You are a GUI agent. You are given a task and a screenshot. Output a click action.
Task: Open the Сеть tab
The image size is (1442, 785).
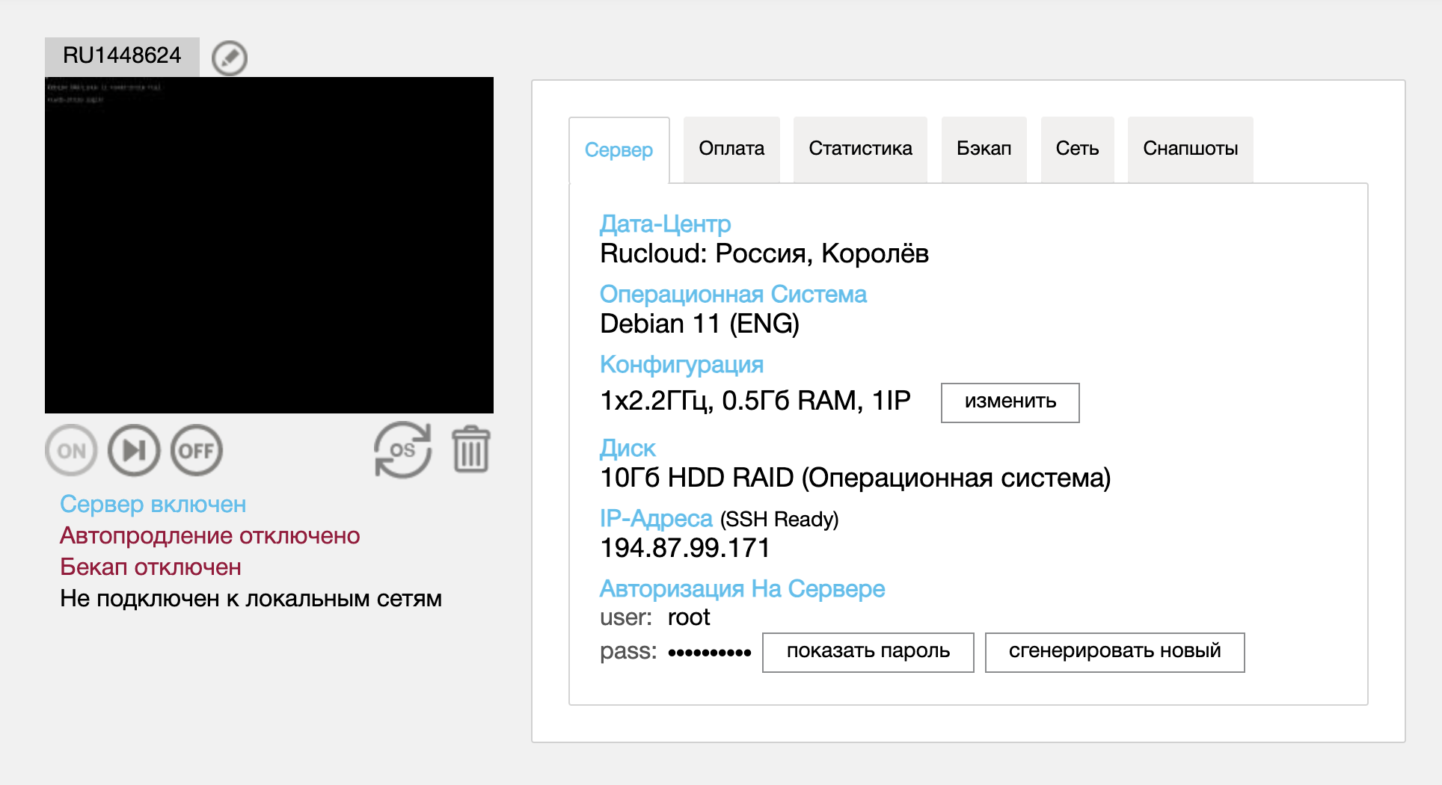click(x=1077, y=149)
